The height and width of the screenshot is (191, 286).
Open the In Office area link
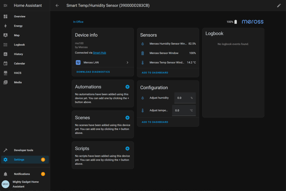(78, 22)
